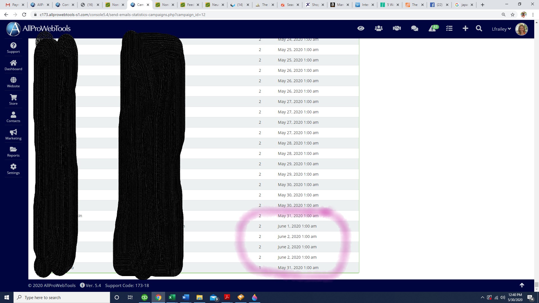539x303 pixels.
Task: Click the eye view icon in header
Action: point(361,28)
